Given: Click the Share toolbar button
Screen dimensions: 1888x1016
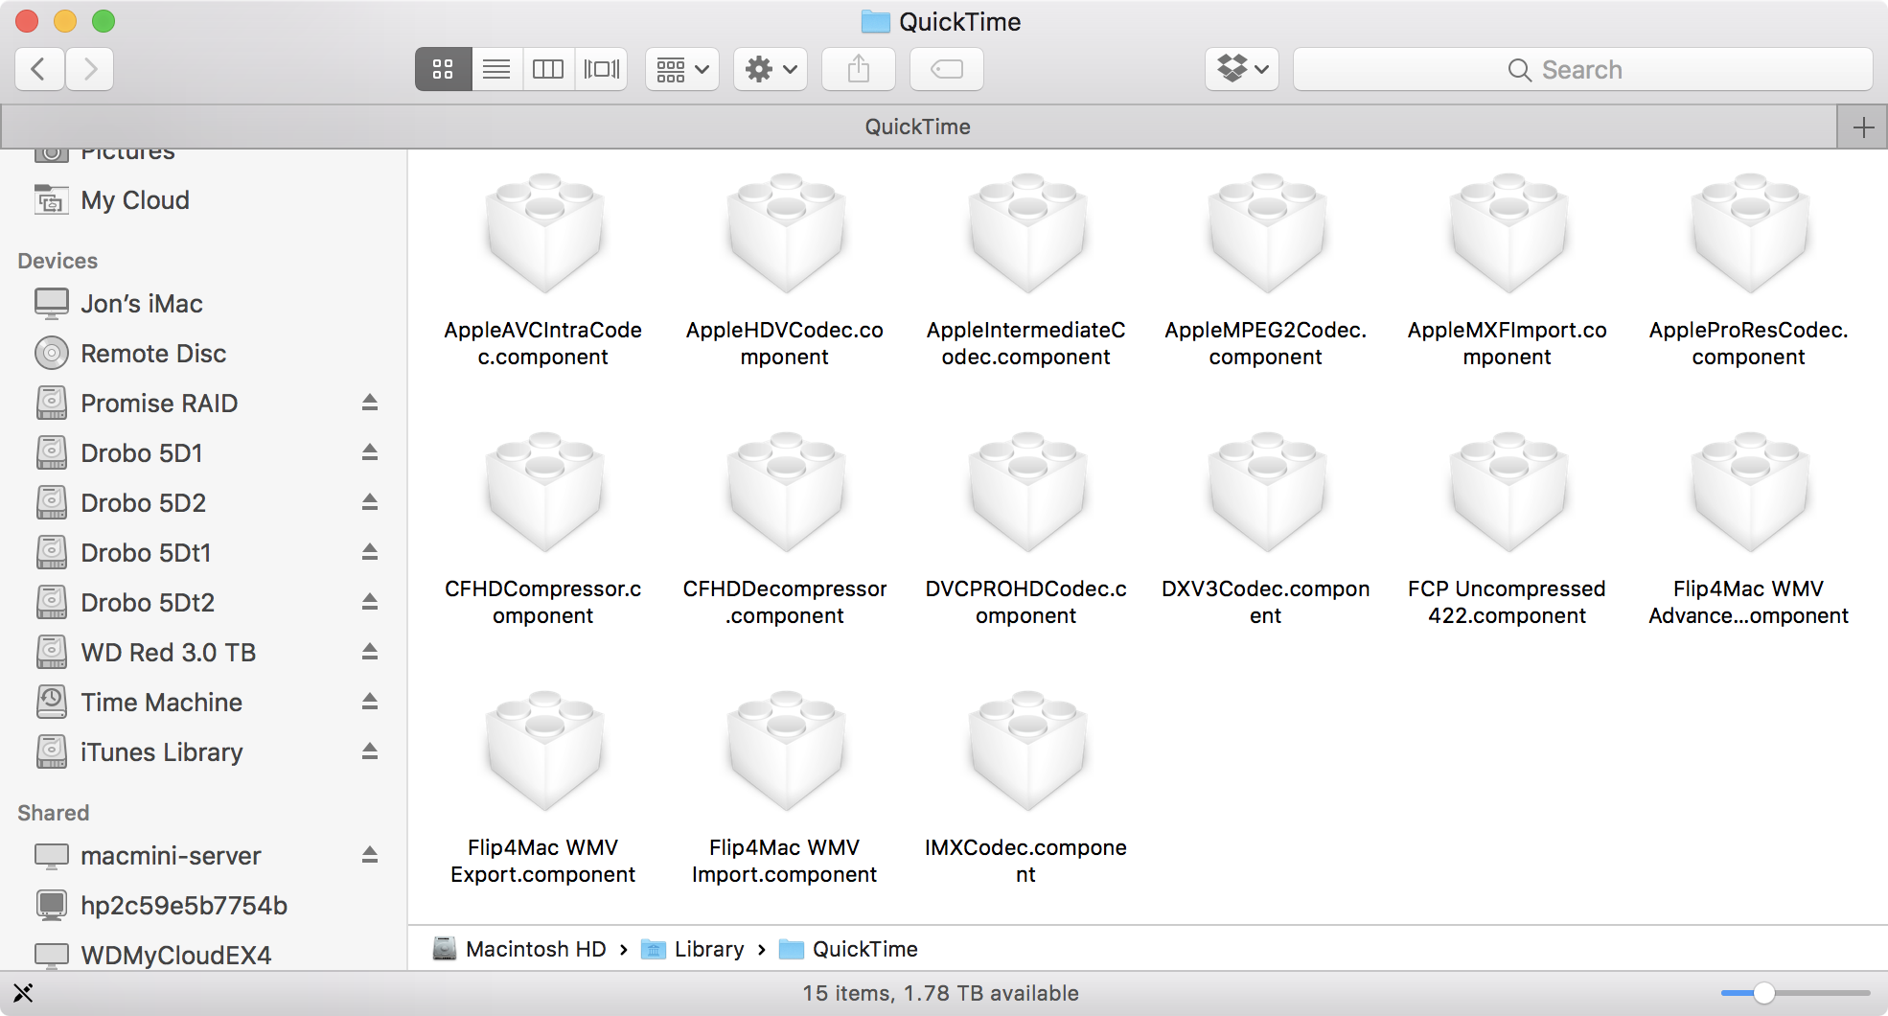Looking at the screenshot, I should click(x=859, y=69).
